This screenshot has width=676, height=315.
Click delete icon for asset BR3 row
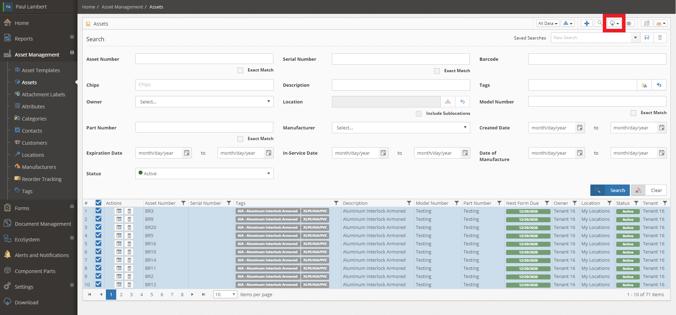tap(129, 211)
